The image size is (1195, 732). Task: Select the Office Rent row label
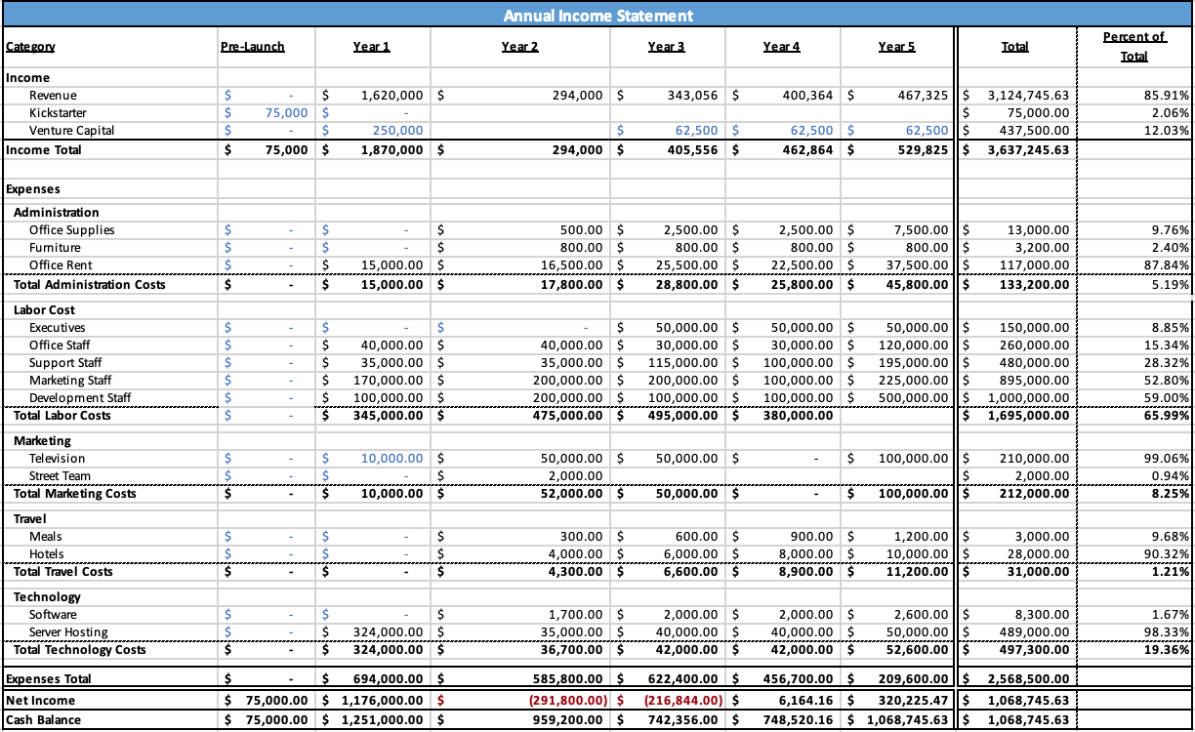pyautogui.click(x=61, y=265)
